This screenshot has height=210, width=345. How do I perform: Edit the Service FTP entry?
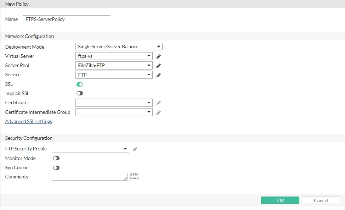158,75
